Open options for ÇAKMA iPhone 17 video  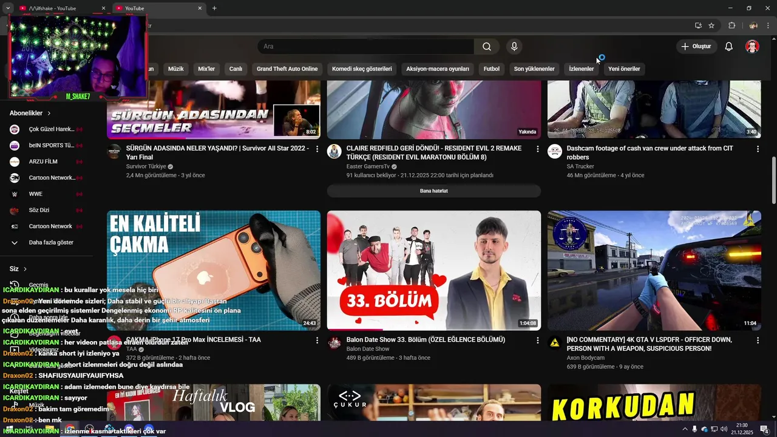(317, 341)
